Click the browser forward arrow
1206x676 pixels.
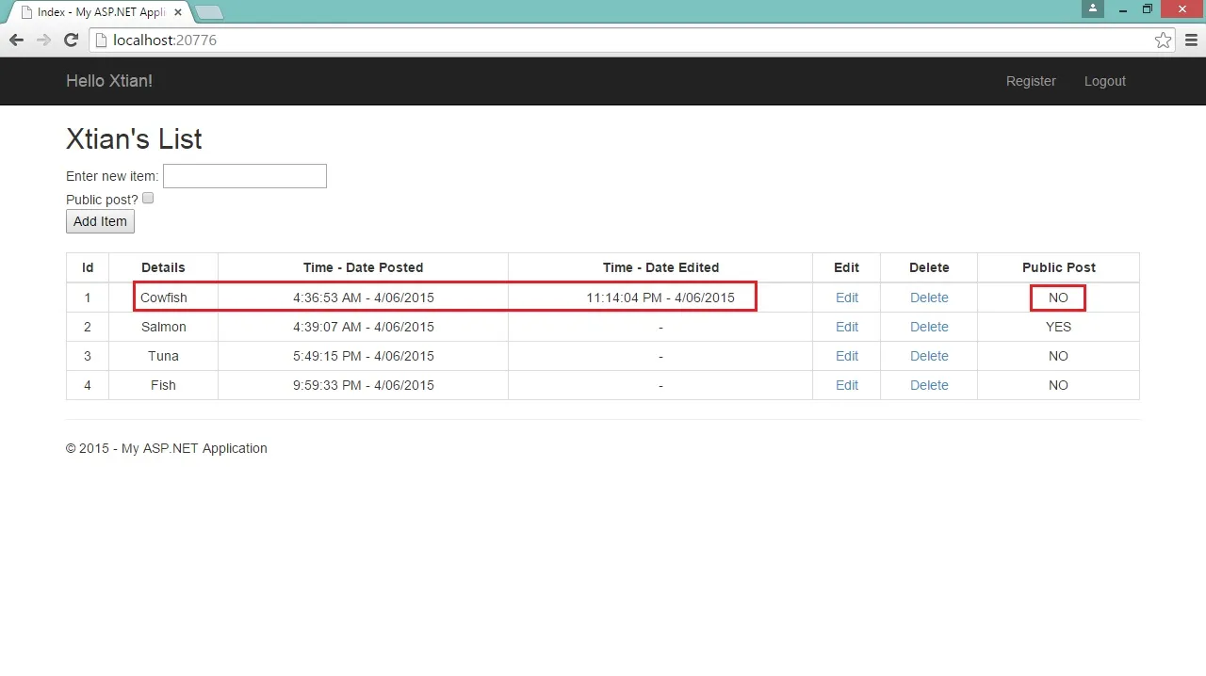[43, 40]
